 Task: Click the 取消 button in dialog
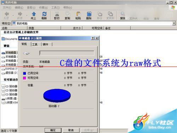71,130
